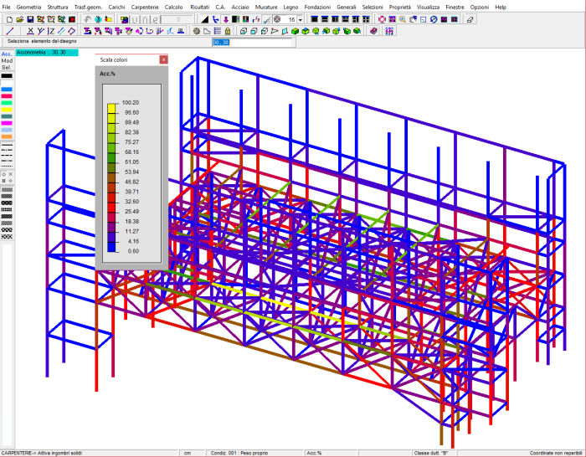
Task: Toggle the Mod mode in left panel
Action: point(7,62)
